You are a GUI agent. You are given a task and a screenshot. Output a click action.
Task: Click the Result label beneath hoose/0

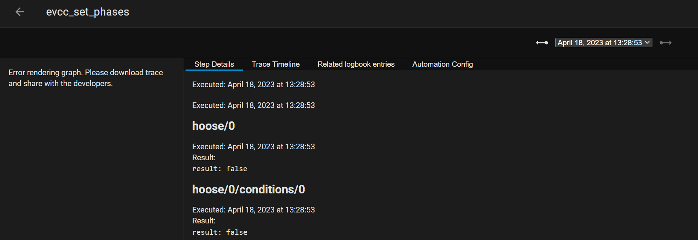[x=204, y=157]
